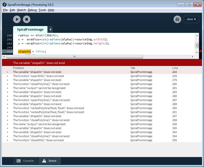Select the vertexPolyline error on line 291
The image size is (204, 167).
click(x=102, y=112)
